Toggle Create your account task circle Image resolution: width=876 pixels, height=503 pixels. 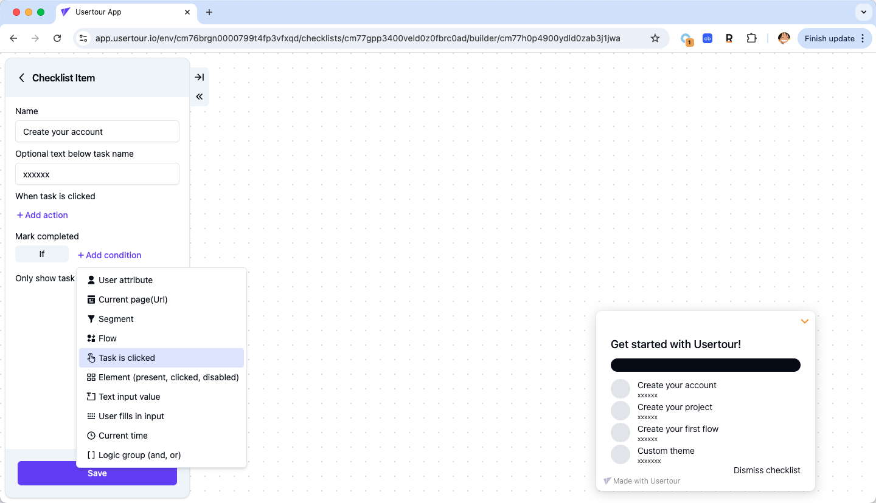[x=620, y=389]
